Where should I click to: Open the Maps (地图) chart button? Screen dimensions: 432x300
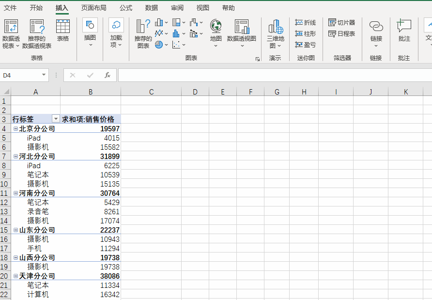[216, 33]
